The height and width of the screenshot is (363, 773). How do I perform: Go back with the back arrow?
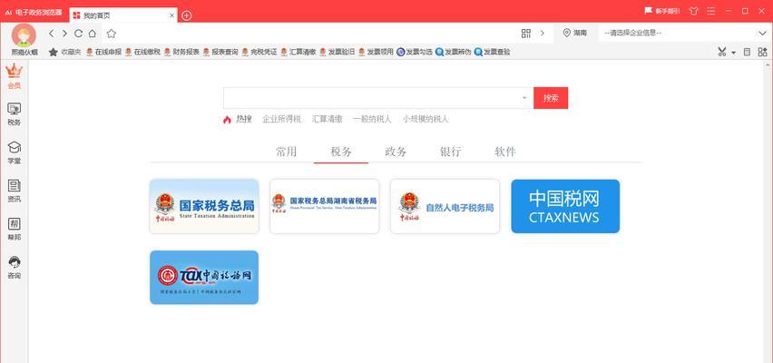(51, 34)
